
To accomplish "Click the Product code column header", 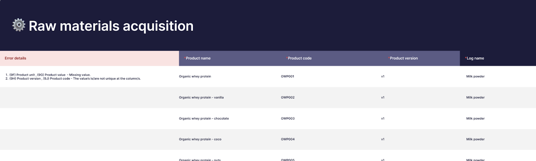I will tap(299, 58).
